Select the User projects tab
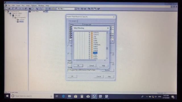This screenshot has width=182, height=102. pyautogui.click(x=73, y=21)
